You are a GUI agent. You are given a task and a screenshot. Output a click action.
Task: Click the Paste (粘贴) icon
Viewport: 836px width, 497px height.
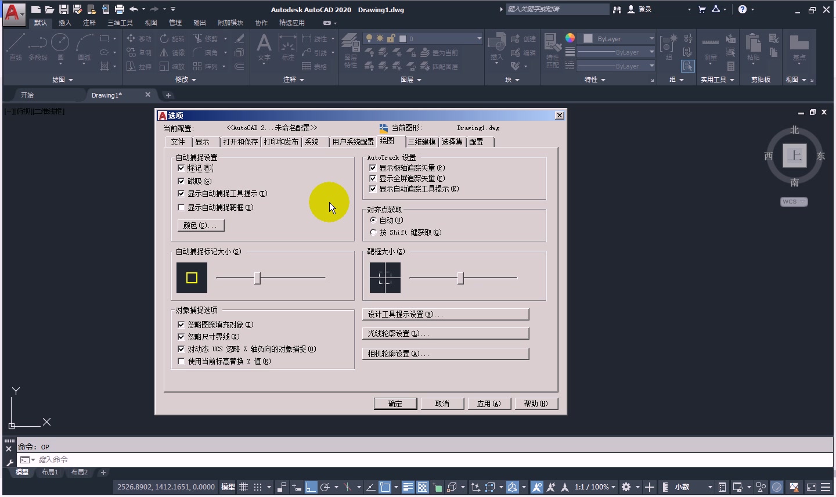pos(753,47)
